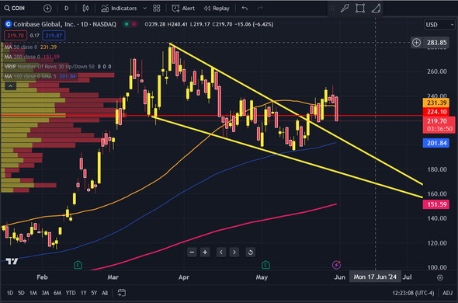Click the plus icon beside 283.85 price

tap(416, 43)
